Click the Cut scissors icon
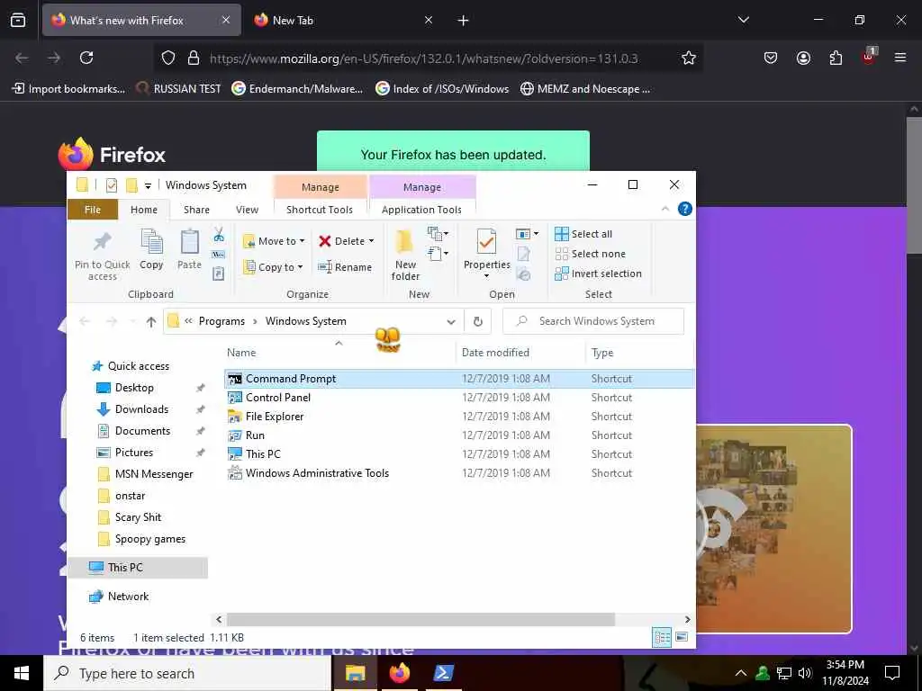 219,235
